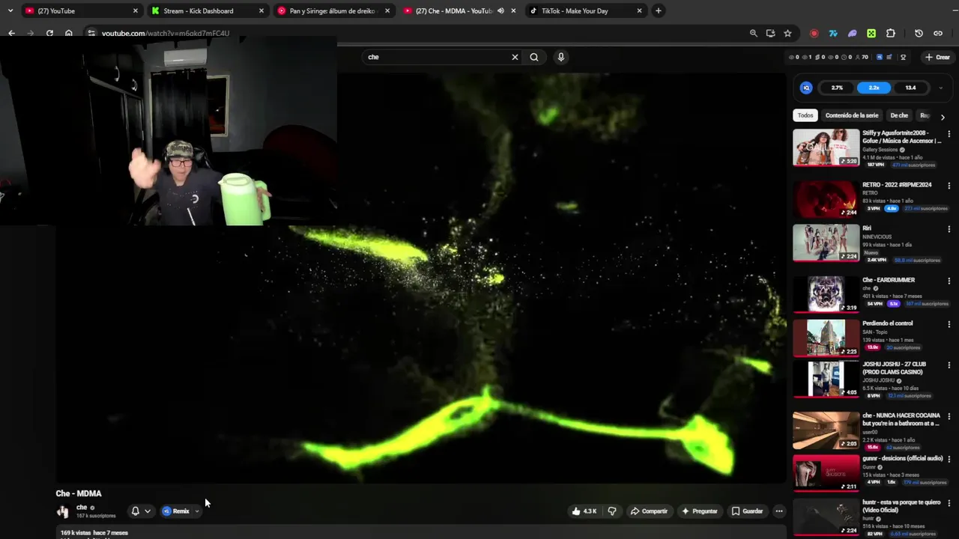Open the three-dot more actions under video
959x539 pixels.
[x=778, y=511]
